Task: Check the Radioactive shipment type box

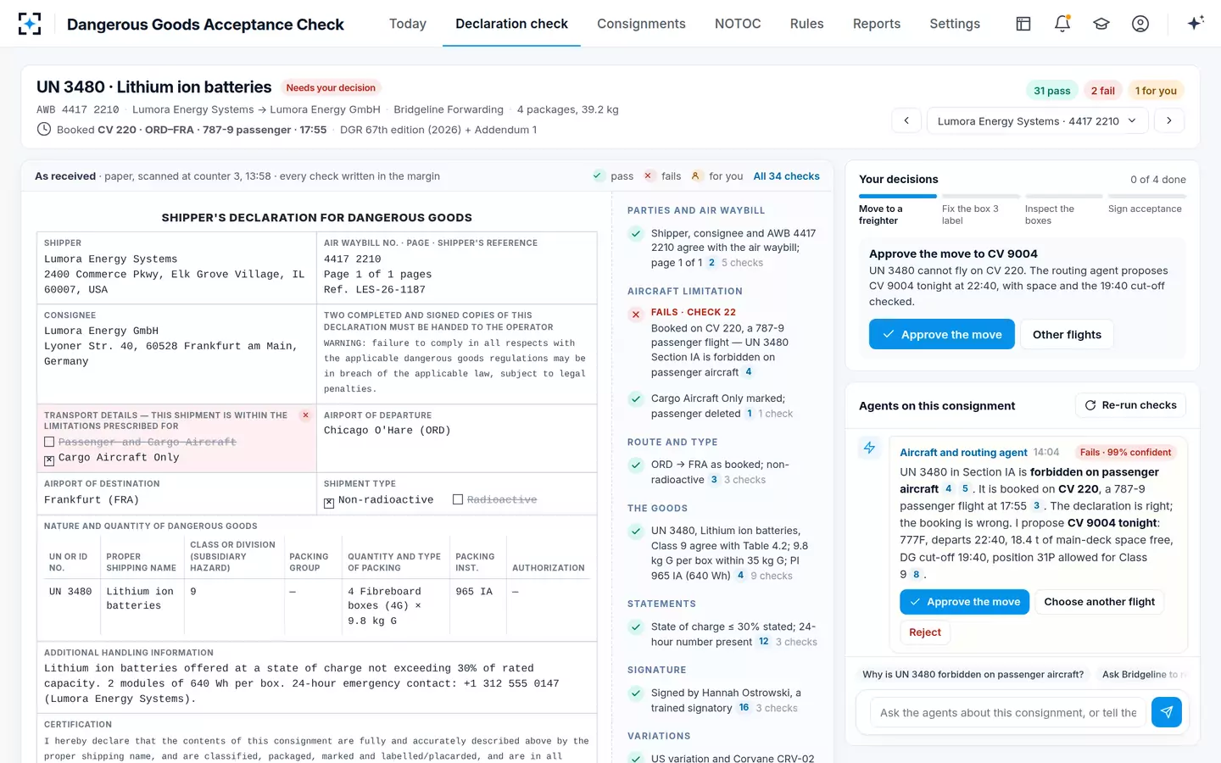Action: click(x=458, y=500)
